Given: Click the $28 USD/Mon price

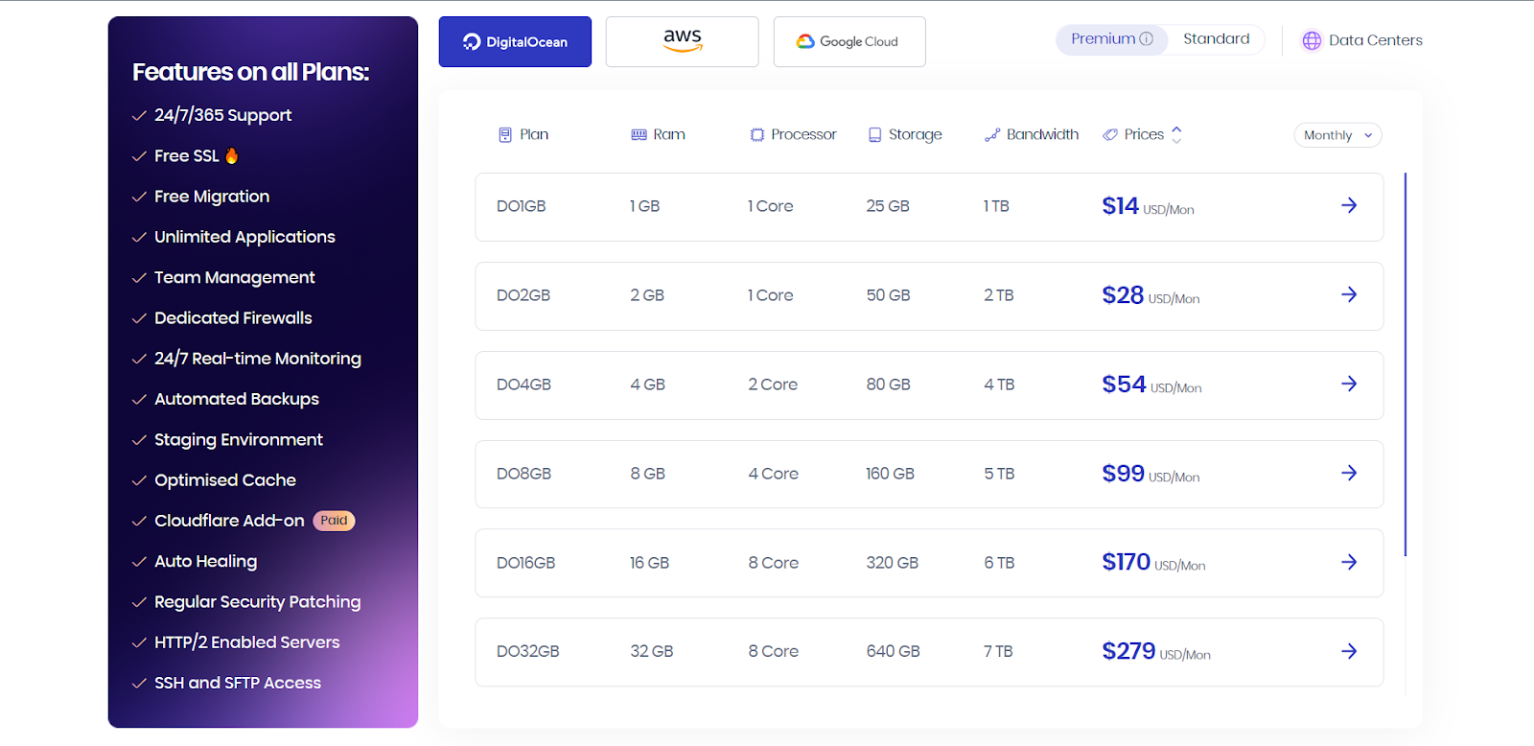Looking at the screenshot, I should pos(1150,295).
